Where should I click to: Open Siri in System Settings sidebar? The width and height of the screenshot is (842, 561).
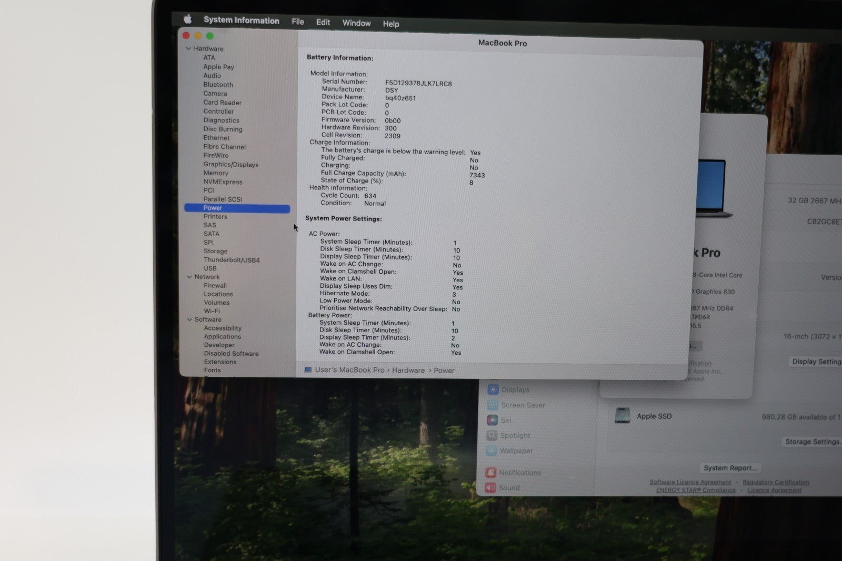click(x=499, y=420)
